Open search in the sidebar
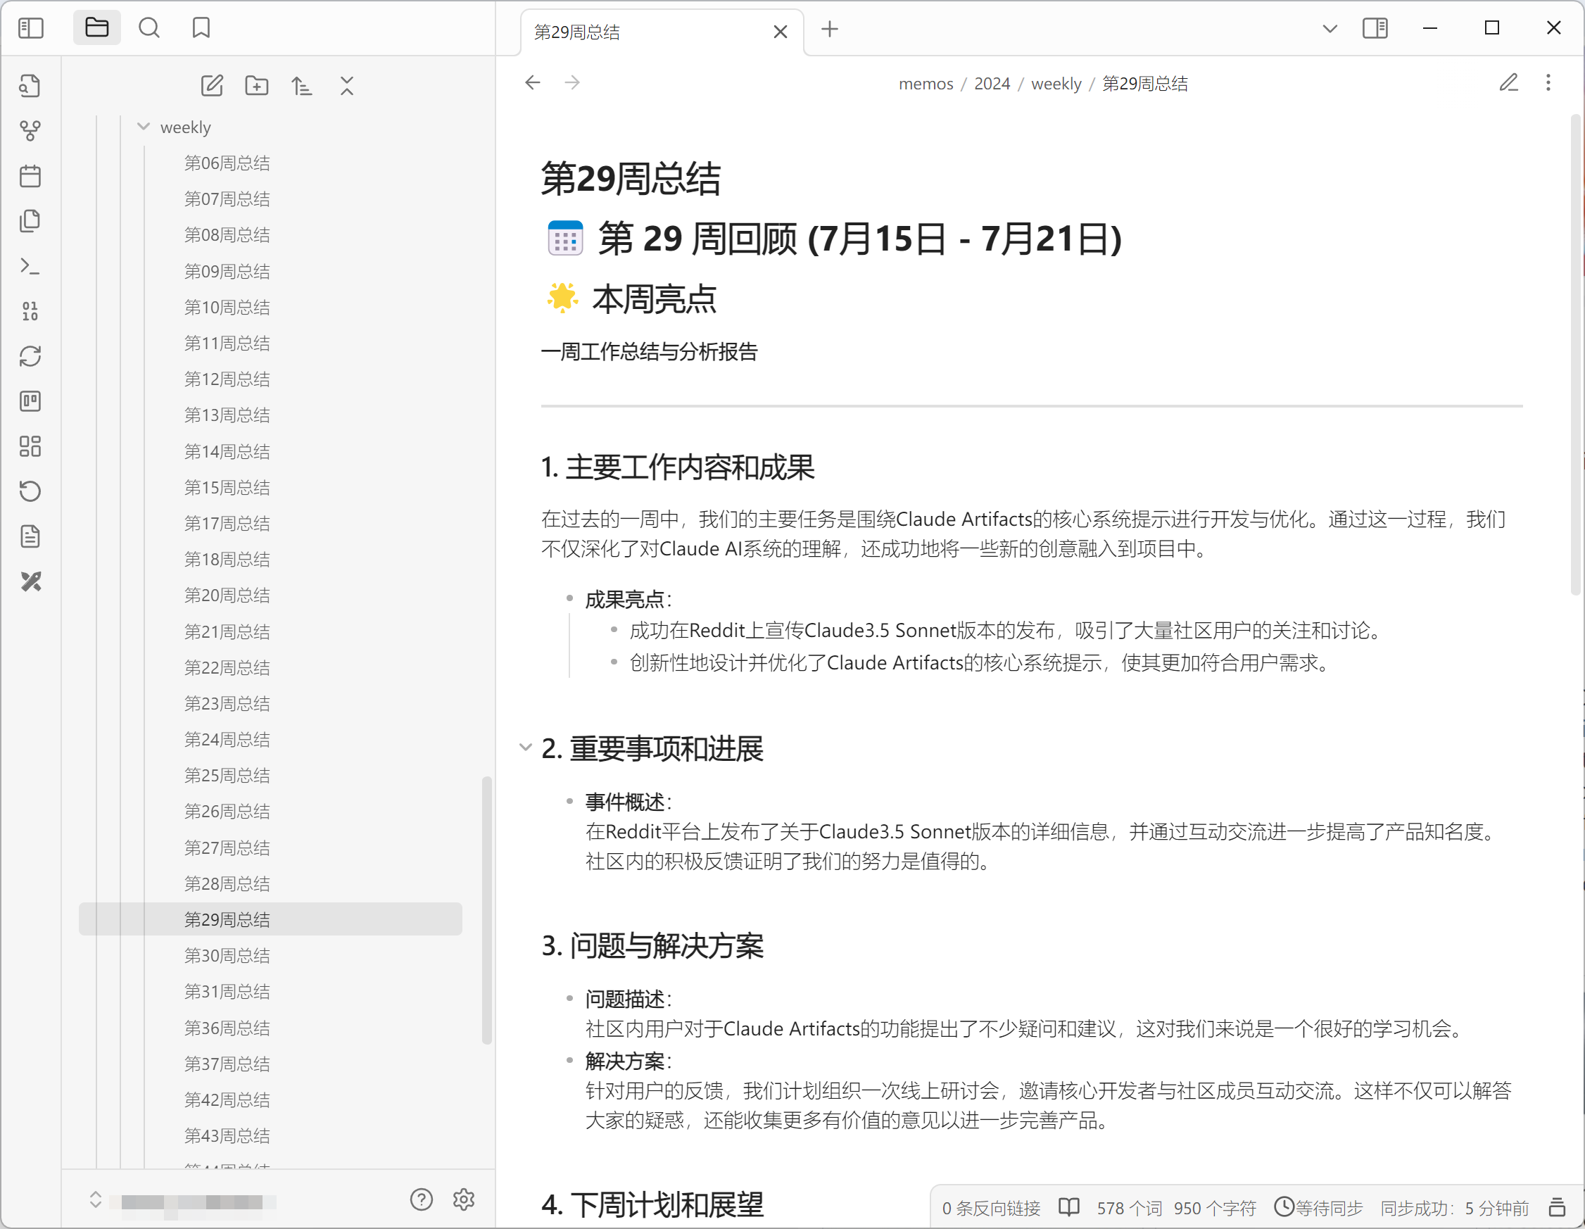This screenshot has height=1229, width=1585. click(x=149, y=27)
